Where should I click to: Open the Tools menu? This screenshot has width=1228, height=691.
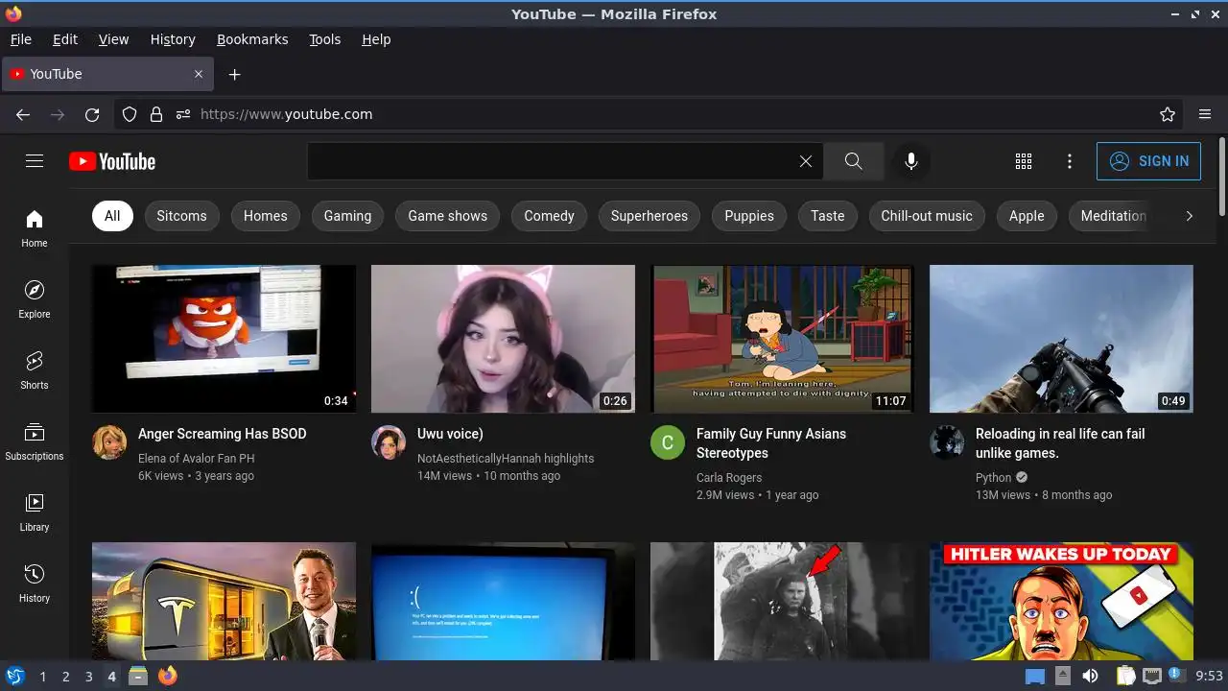coord(325,39)
